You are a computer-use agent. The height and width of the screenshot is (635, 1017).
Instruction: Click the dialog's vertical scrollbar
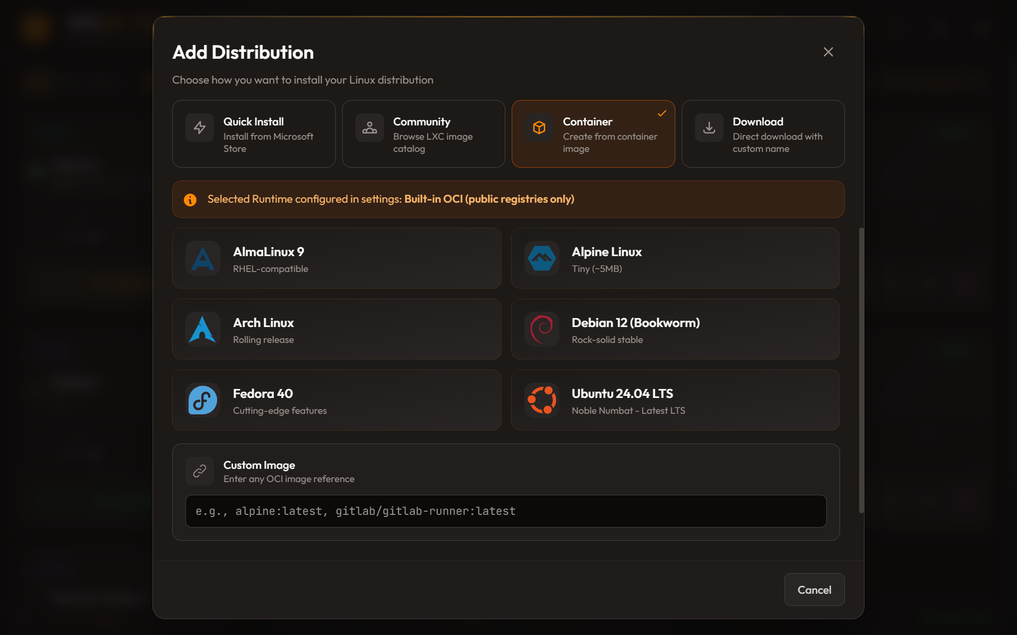(861, 370)
